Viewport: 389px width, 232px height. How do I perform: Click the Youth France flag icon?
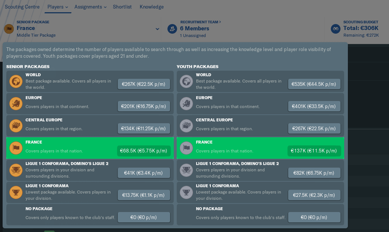(x=186, y=148)
